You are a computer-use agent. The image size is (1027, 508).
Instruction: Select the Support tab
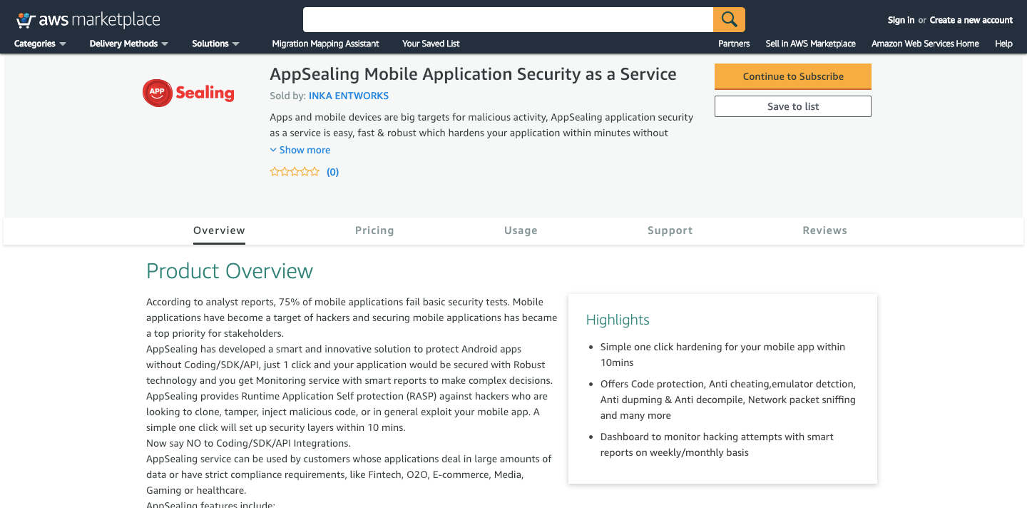click(x=670, y=230)
